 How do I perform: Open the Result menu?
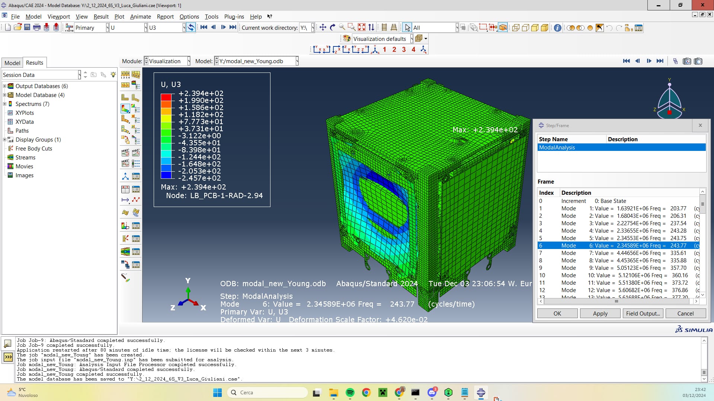click(101, 16)
